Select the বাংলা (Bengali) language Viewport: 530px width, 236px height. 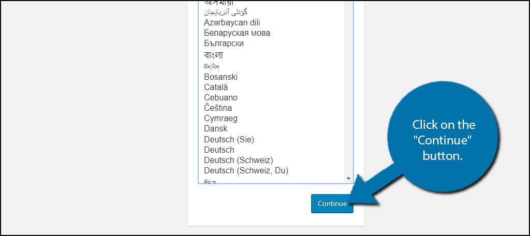214,55
